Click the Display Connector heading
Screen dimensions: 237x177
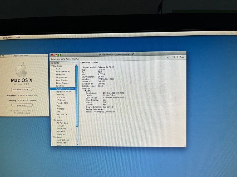click(94, 109)
